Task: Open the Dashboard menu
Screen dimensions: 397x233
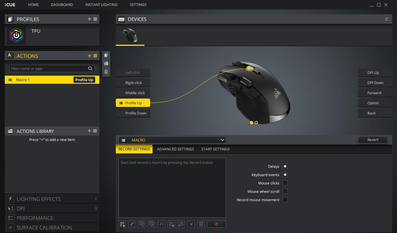Action: click(62, 5)
